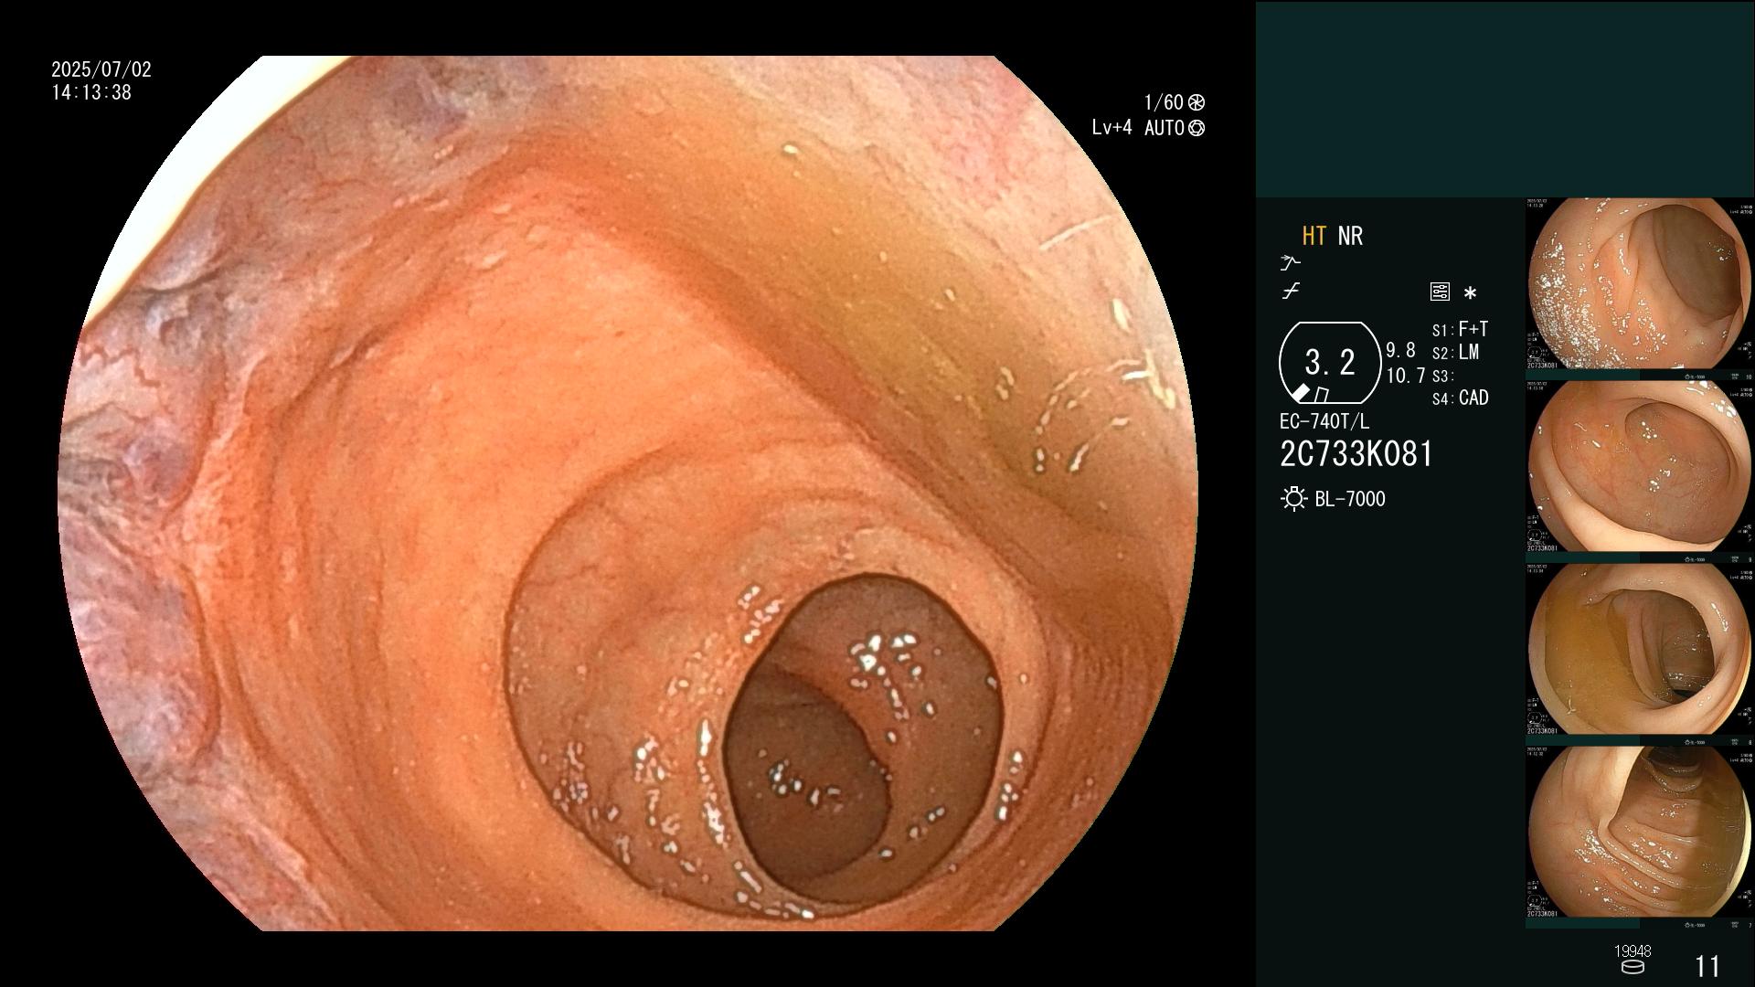
Task: Click the 9.8 diameter value
Action: coord(1400,351)
